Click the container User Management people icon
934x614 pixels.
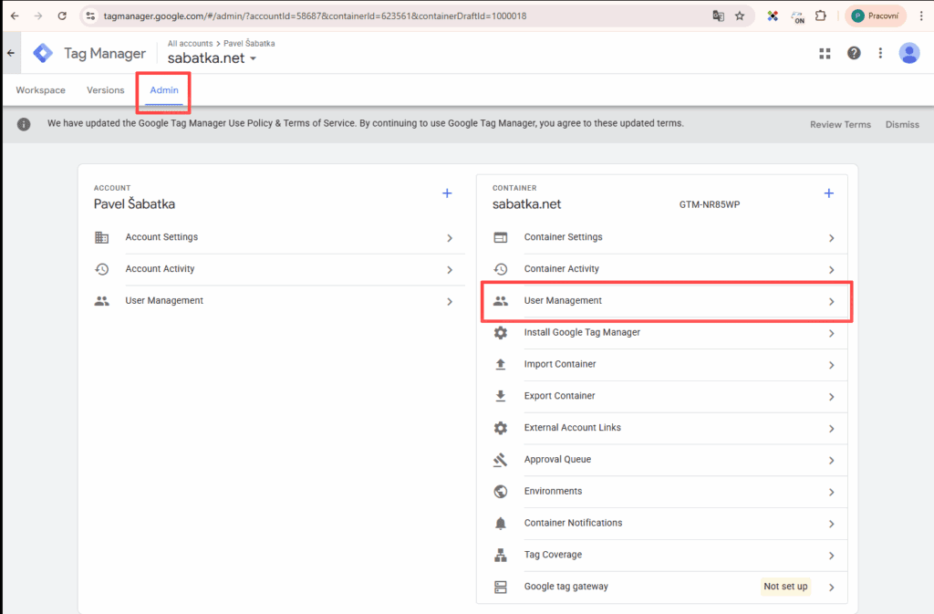pyautogui.click(x=501, y=301)
